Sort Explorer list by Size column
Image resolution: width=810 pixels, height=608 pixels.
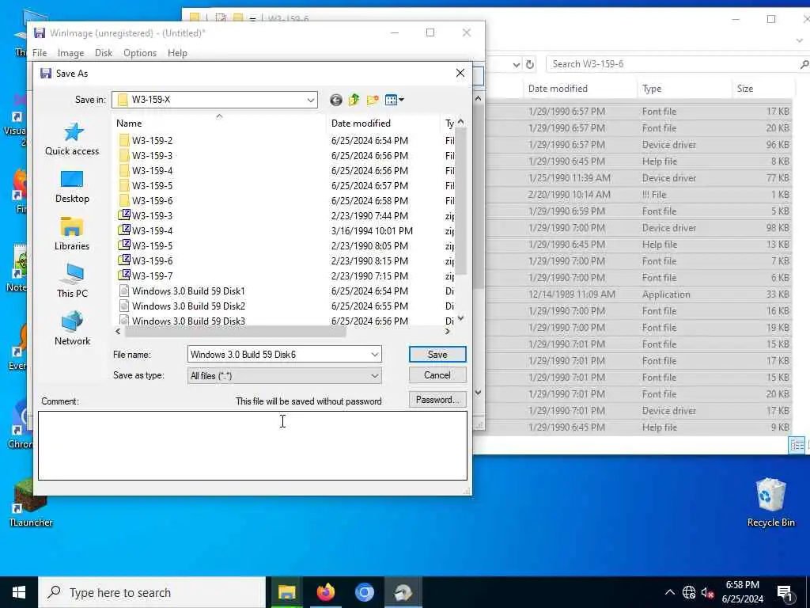click(763, 89)
